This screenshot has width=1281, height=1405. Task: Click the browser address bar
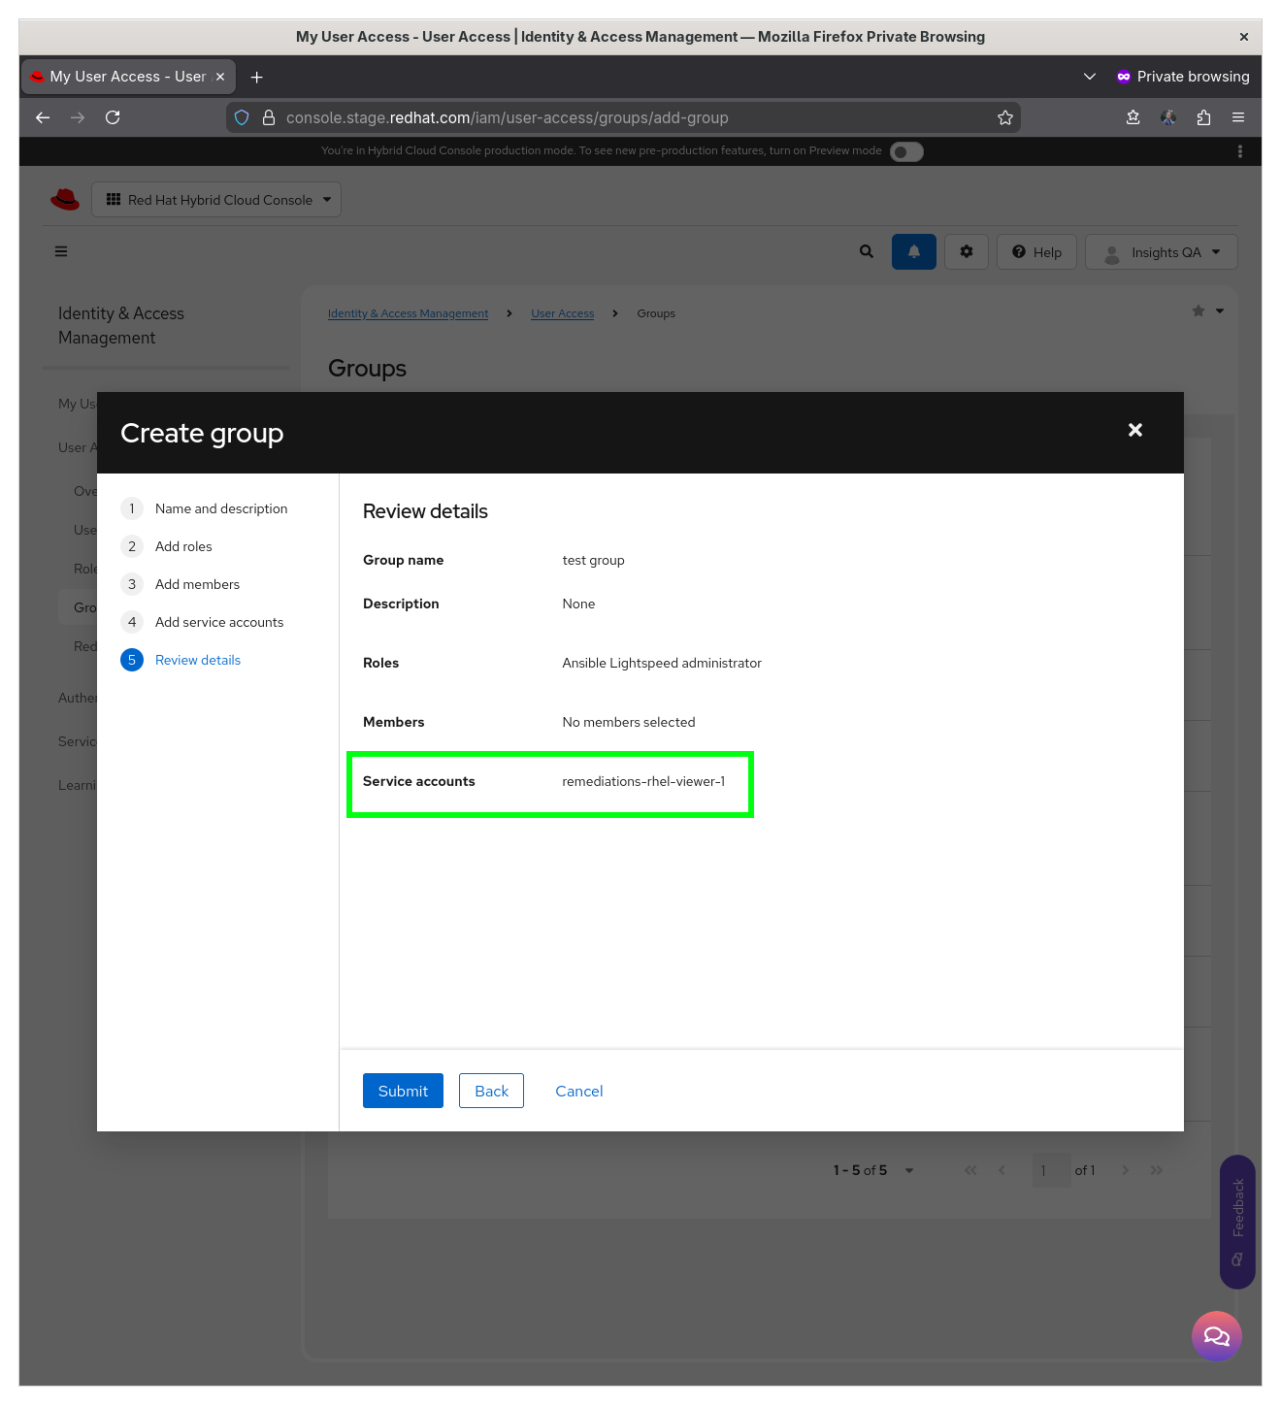[621, 117]
